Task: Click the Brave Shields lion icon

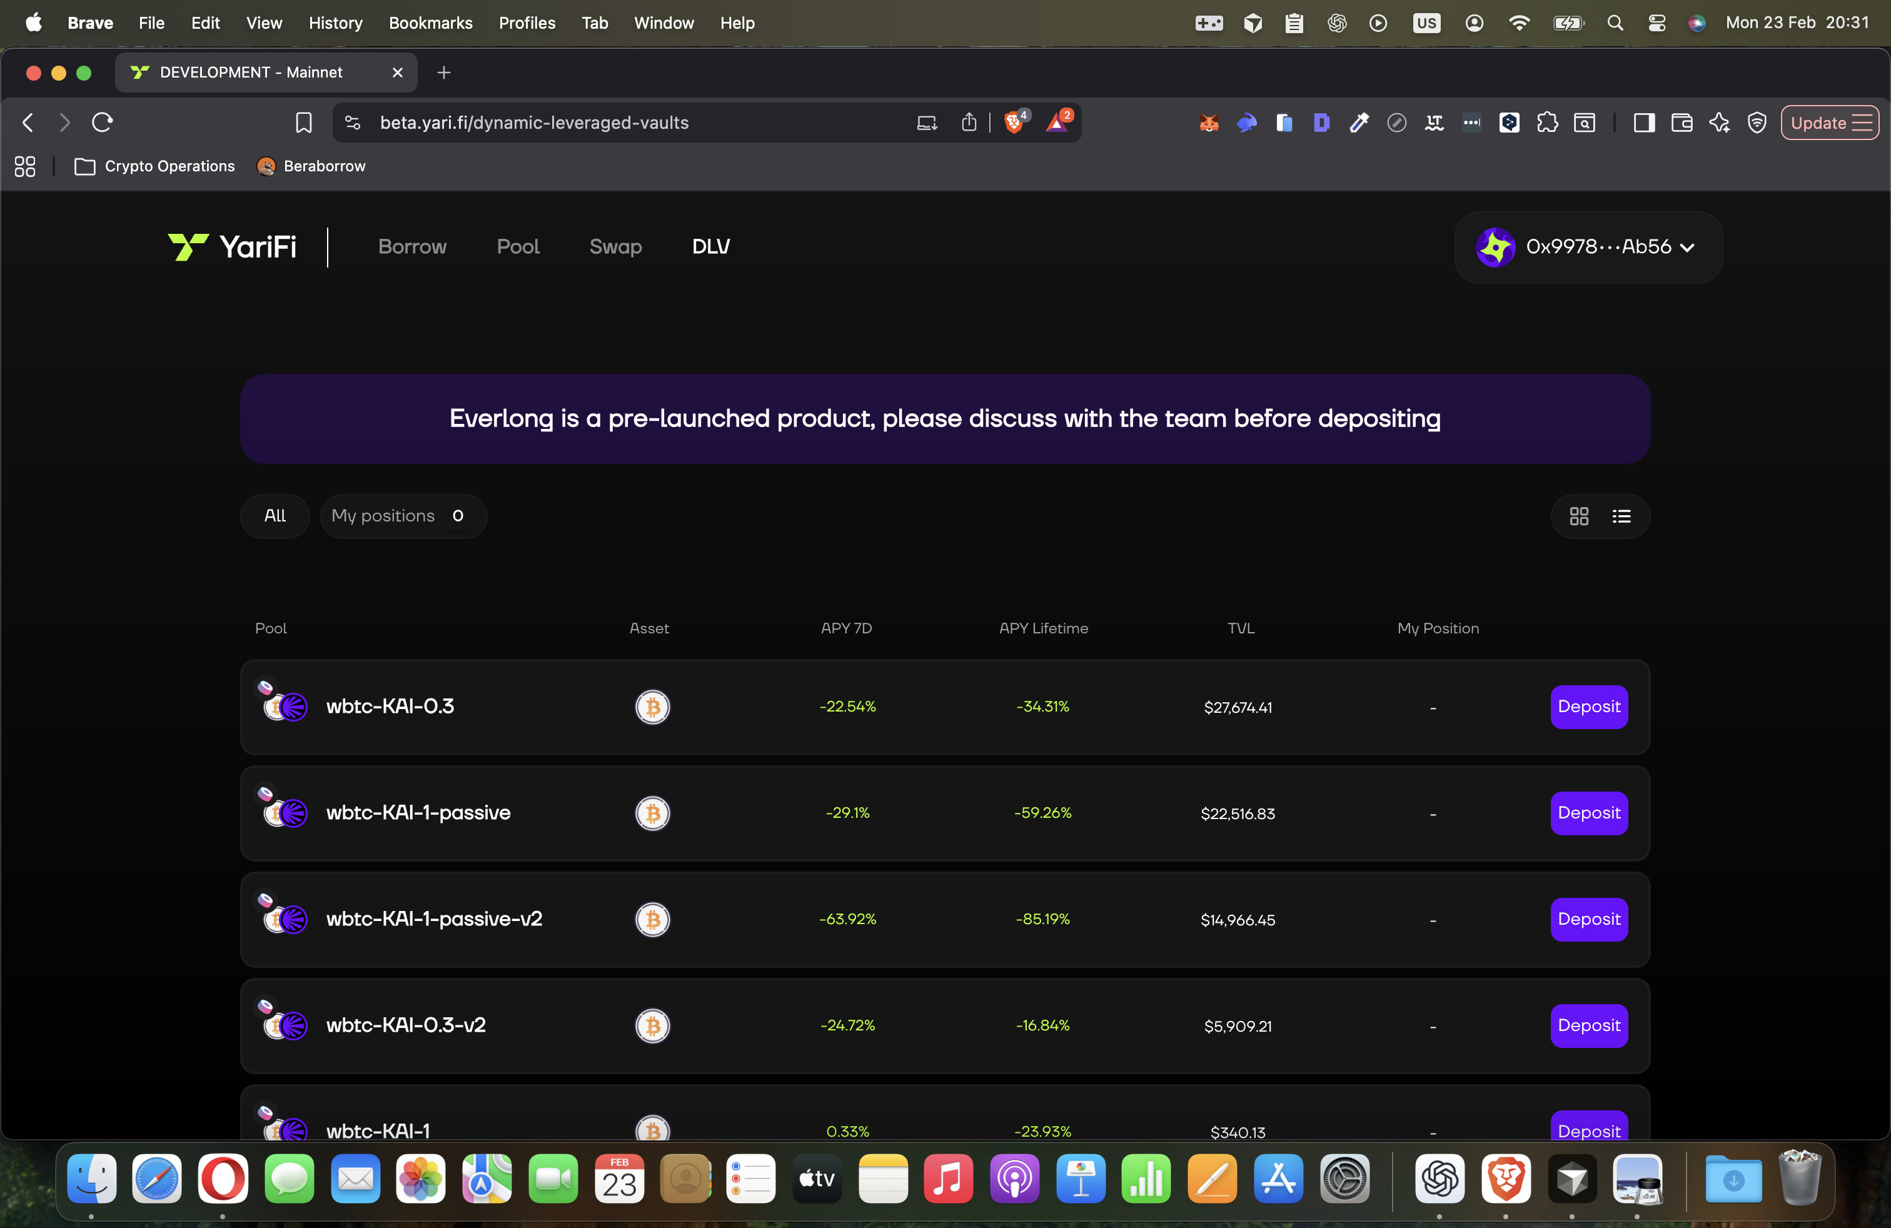Action: click(x=1014, y=123)
